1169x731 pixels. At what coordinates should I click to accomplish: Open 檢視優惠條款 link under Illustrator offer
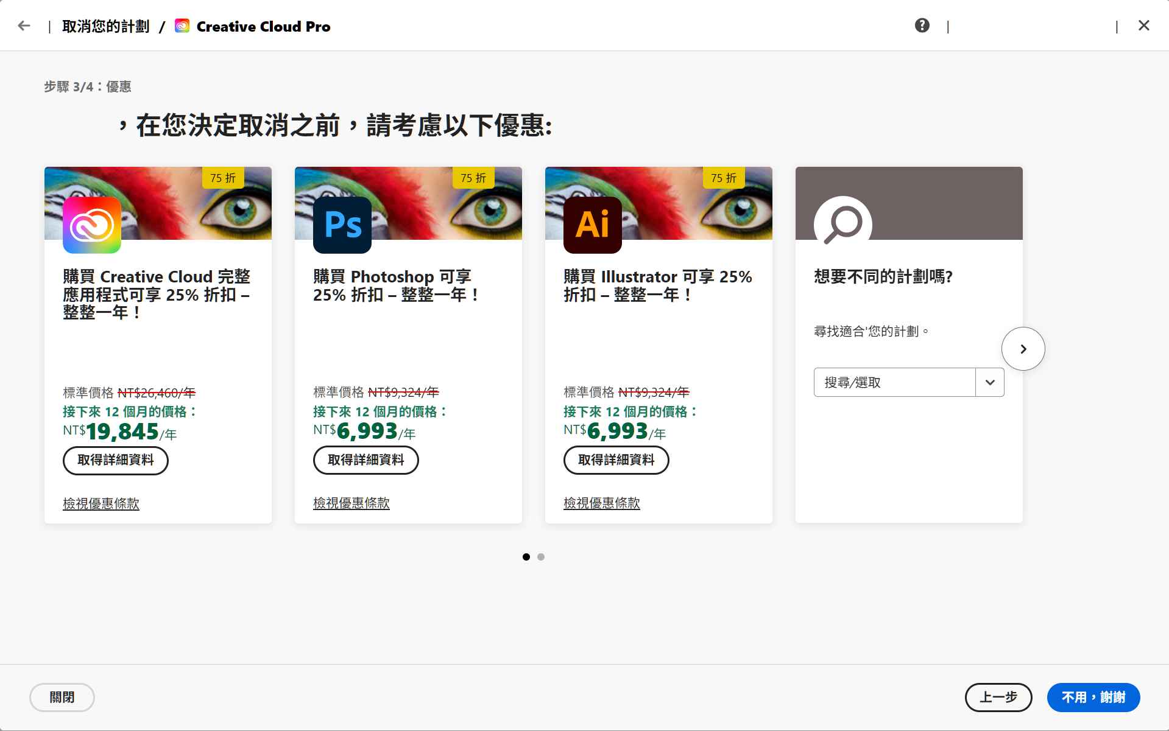coord(602,503)
